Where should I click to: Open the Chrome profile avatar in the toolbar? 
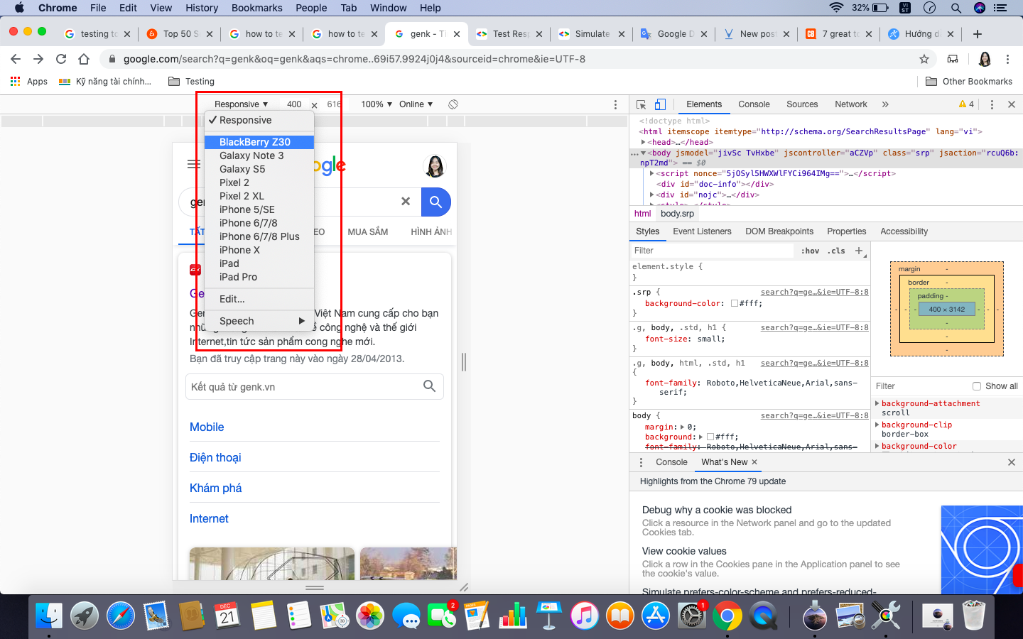click(x=985, y=59)
